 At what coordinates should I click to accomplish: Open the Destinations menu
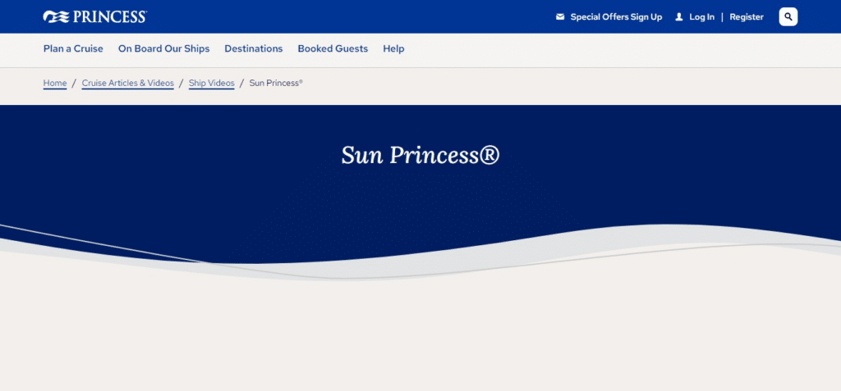tap(253, 48)
